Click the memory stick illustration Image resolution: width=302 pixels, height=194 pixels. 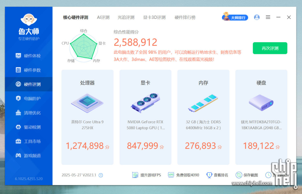pyautogui.click(x=203, y=103)
